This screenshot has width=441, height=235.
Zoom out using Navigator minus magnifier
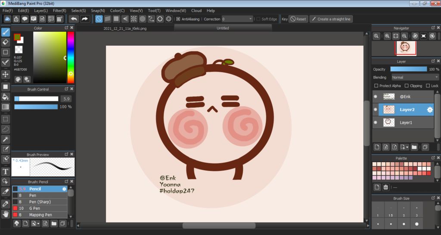[x=404, y=36]
